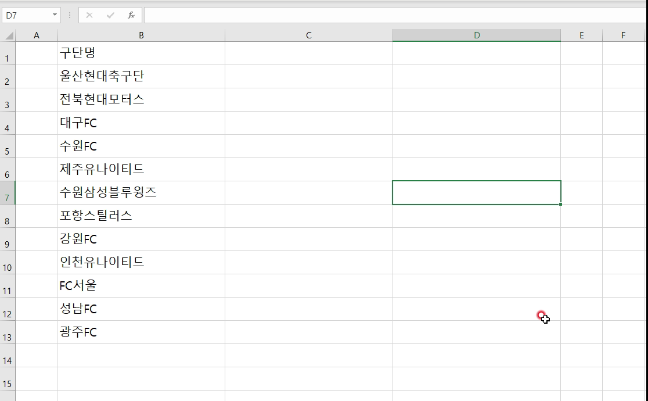Screen dimensions: 648x401
Task: Click cell containing 성남FC
Action: [x=141, y=309]
